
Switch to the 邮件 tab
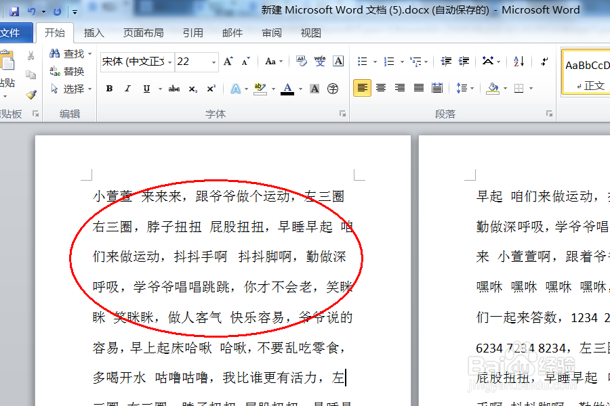pos(232,33)
